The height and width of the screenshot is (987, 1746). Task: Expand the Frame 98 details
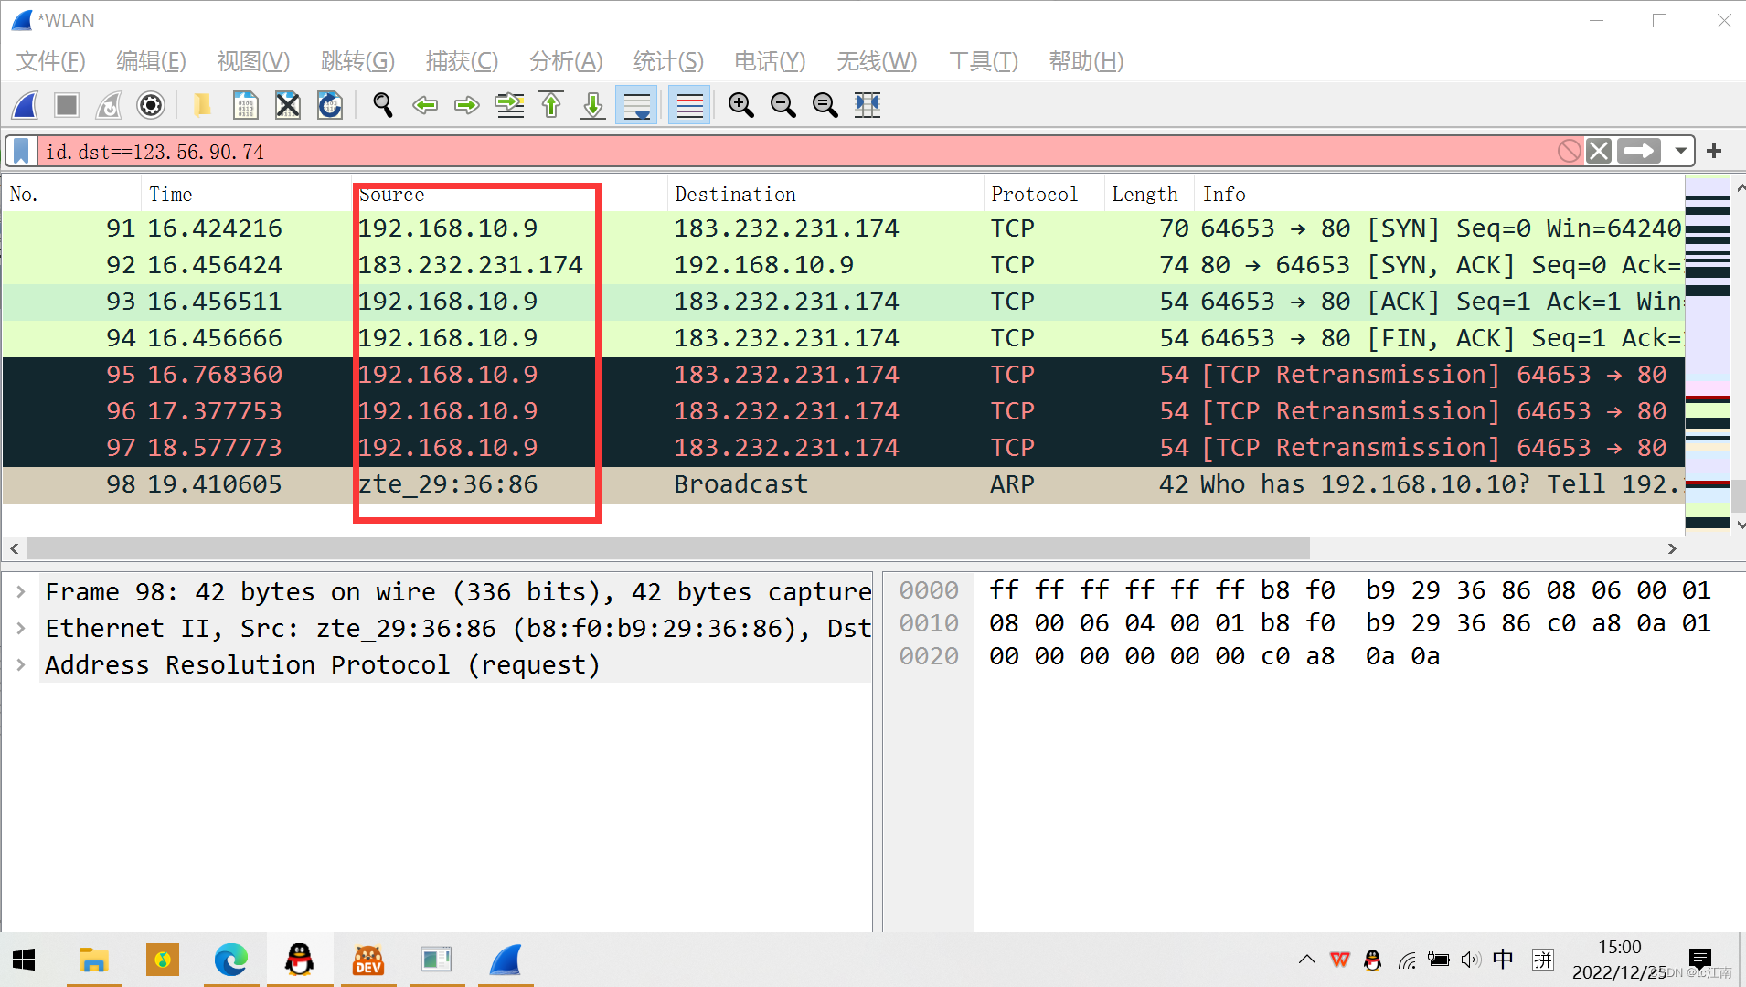coord(21,591)
